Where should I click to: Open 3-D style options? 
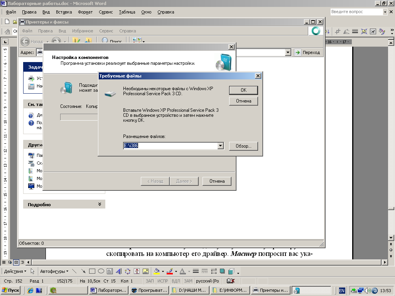click(x=231, y=271)
